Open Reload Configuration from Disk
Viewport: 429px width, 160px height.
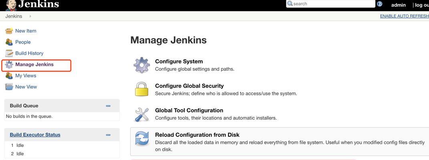pyautogui.click(x=197, y=135)
